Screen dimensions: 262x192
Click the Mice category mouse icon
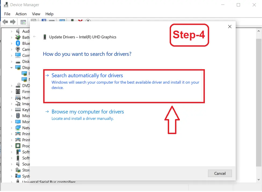[x=18, y=116]
